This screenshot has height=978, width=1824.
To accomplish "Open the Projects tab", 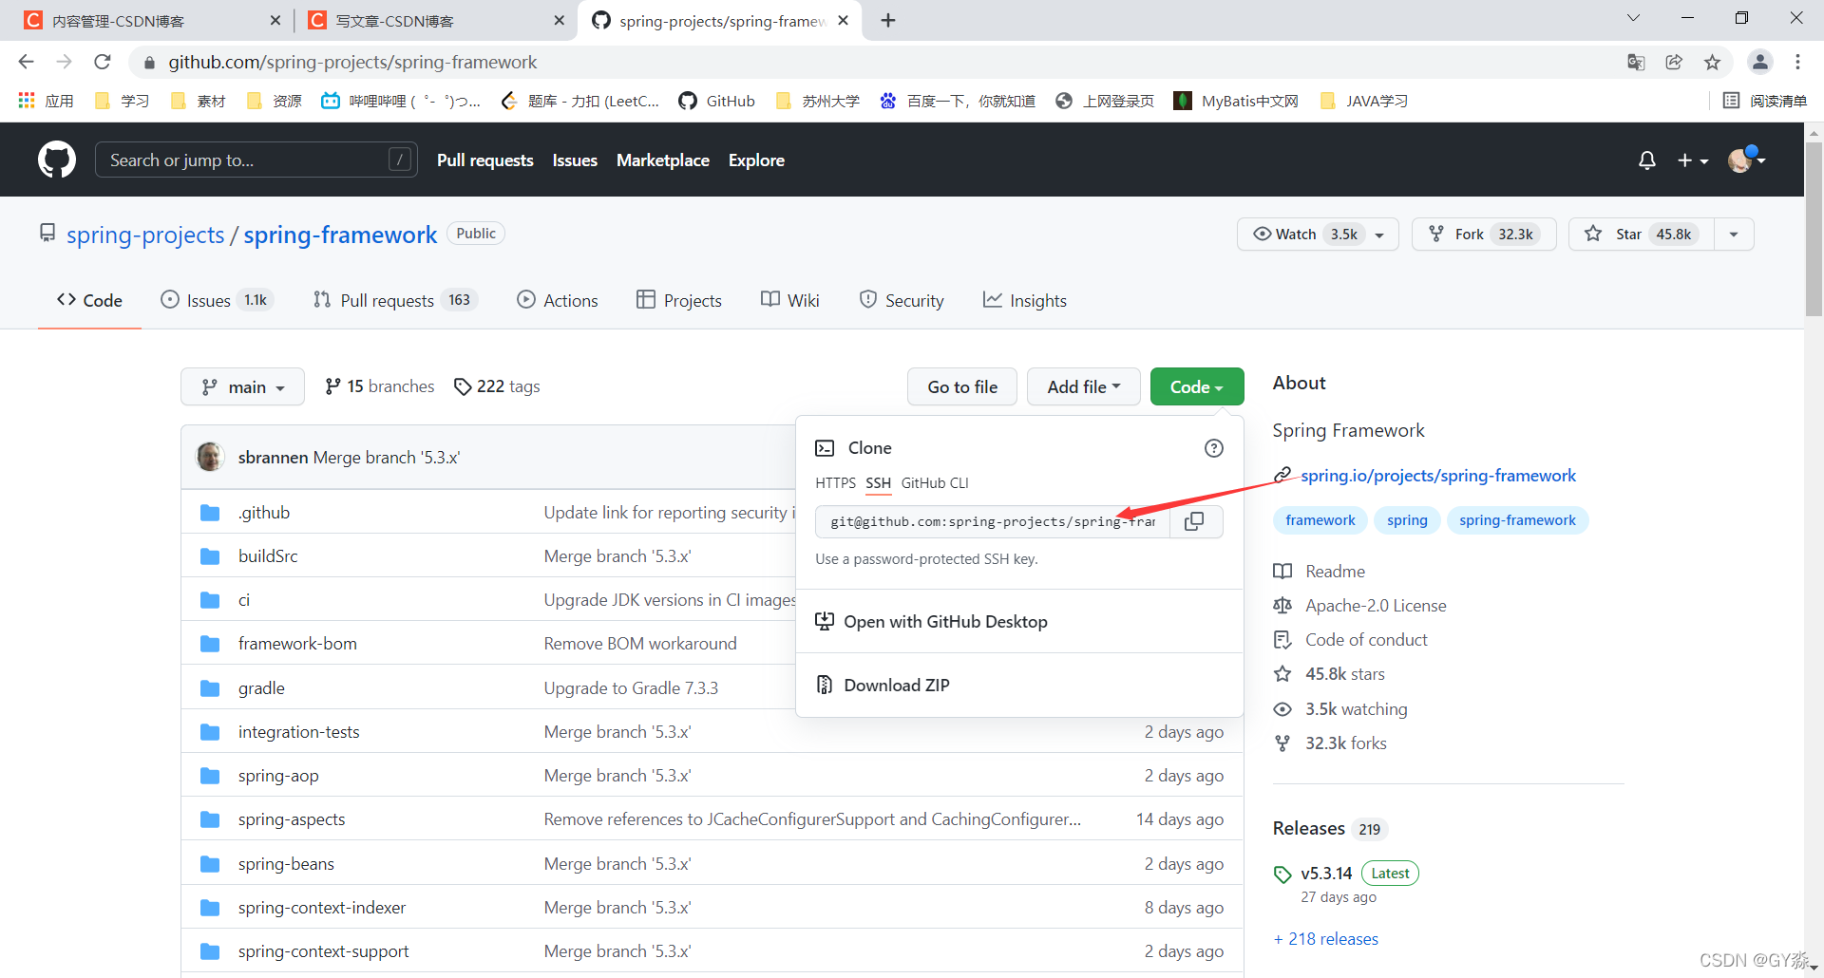I will tap(678, 300).
